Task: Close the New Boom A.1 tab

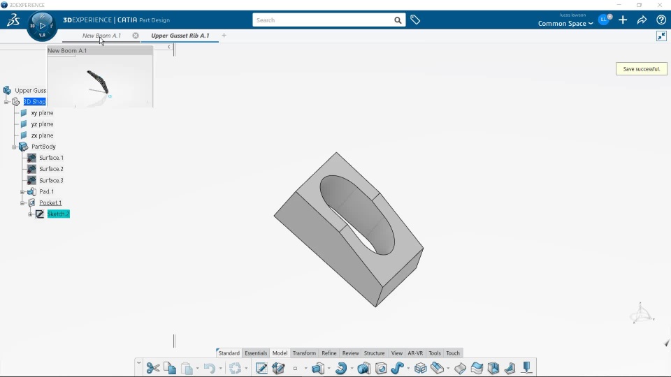Action: point(136,36)
